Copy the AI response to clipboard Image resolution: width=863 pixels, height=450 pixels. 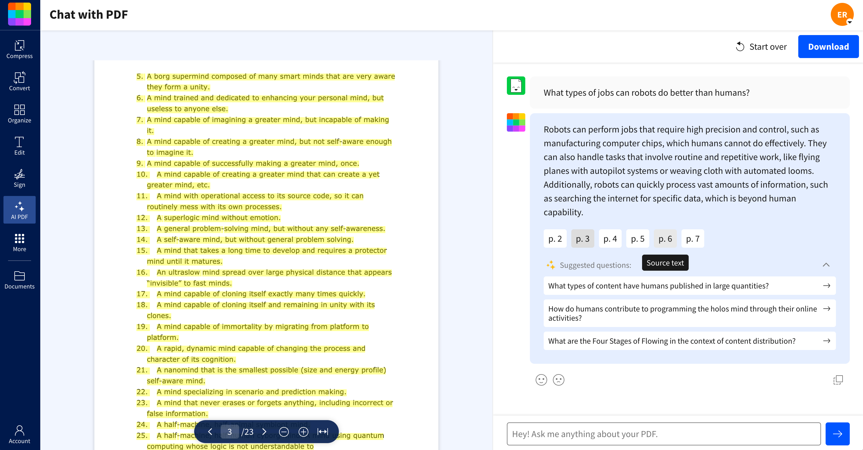pyautogui.click(x=838, y=380)
